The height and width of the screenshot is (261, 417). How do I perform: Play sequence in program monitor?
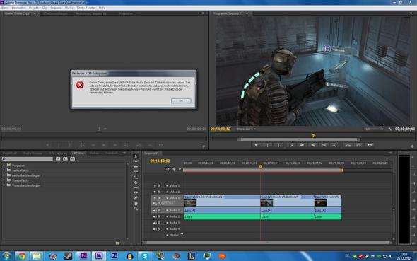[x=312, y=145]
